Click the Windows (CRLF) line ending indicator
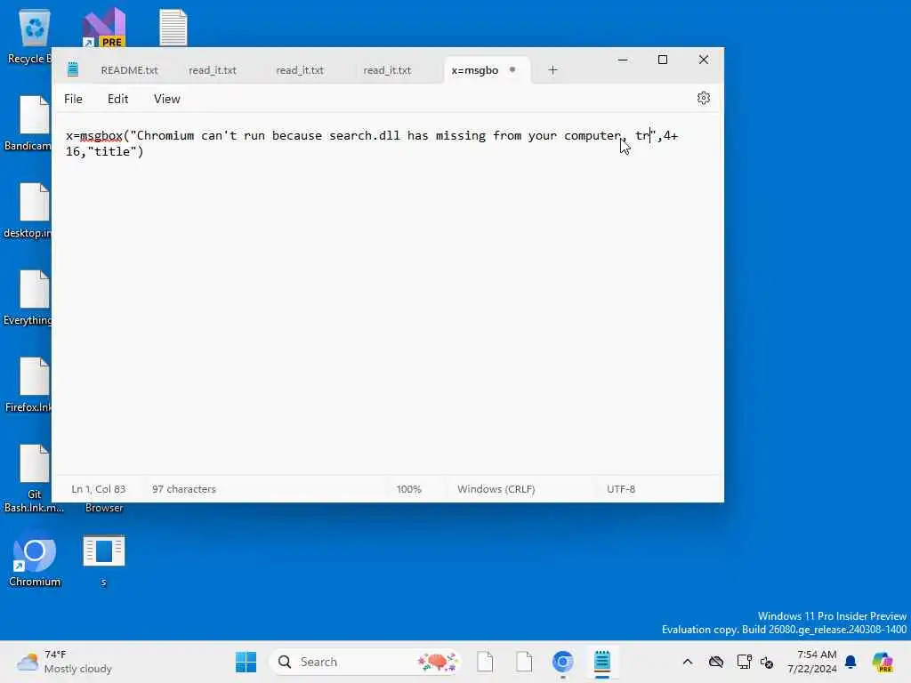This screenshot has width=911, height=683. point(496,489)
